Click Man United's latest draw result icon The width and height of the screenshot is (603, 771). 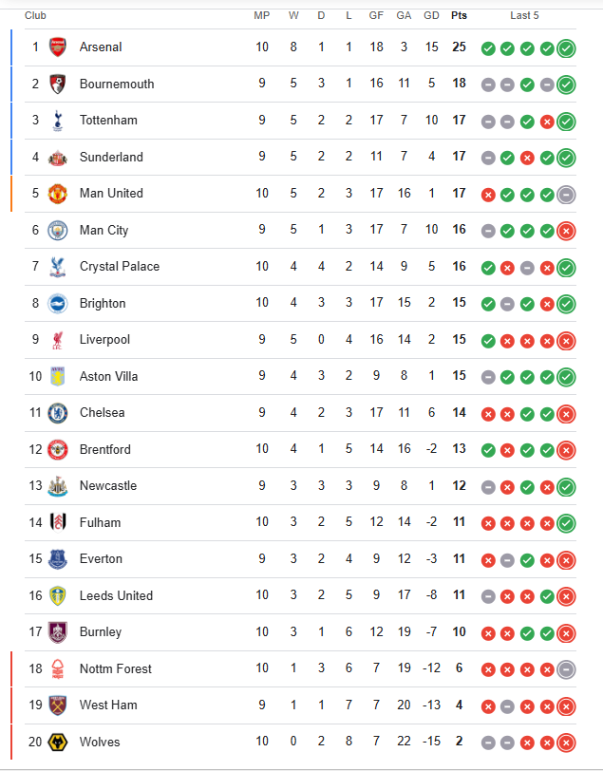(567, 194)
